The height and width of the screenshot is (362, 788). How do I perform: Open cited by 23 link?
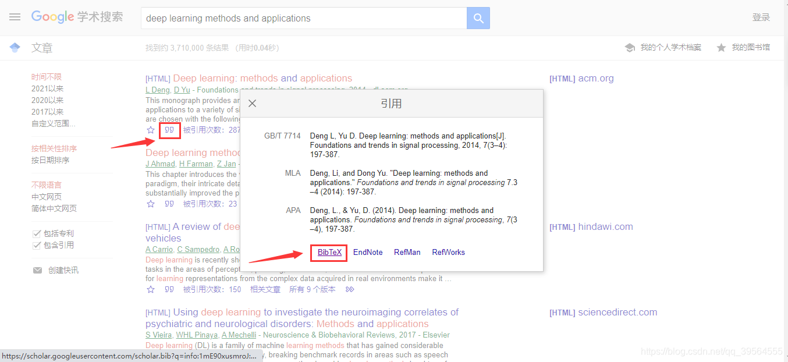210,204
